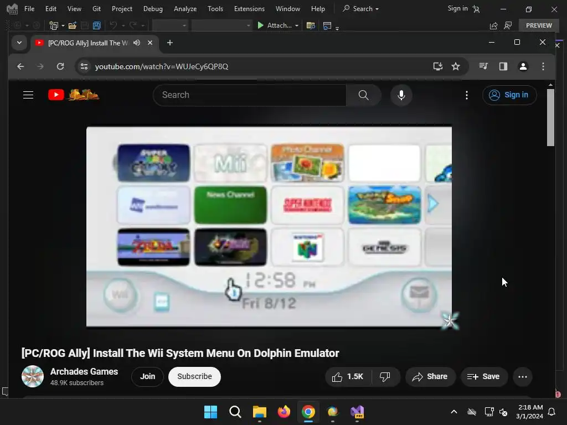Click Visual Studio Sign in text
567x425 pixels.
457,8
